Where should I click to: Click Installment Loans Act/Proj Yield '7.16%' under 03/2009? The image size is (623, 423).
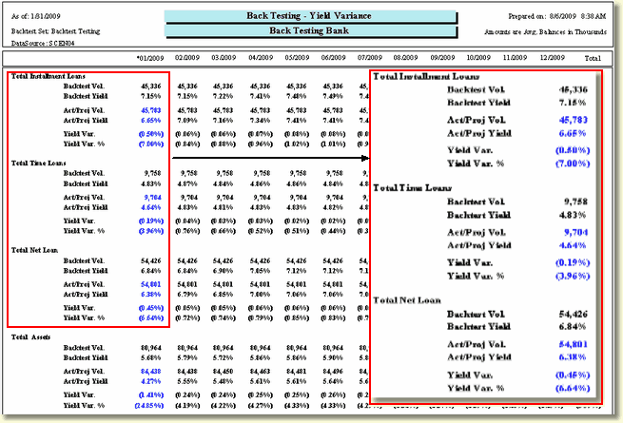pos(223,121)
